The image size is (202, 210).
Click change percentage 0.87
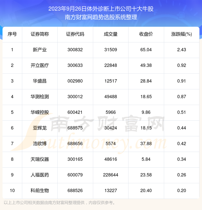pos(182,97)
